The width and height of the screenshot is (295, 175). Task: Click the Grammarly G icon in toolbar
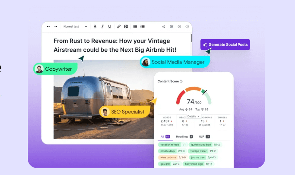(x=171, y=26)
